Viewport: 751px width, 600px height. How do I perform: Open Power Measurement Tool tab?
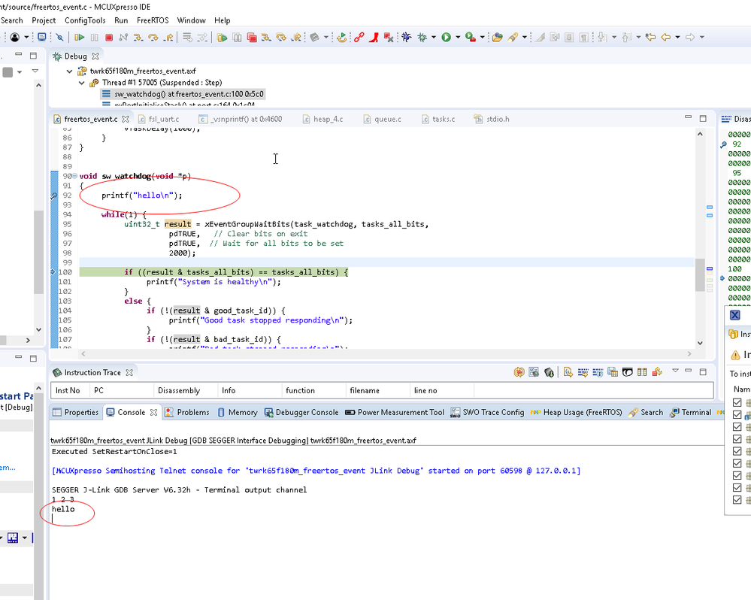[395, 412]
